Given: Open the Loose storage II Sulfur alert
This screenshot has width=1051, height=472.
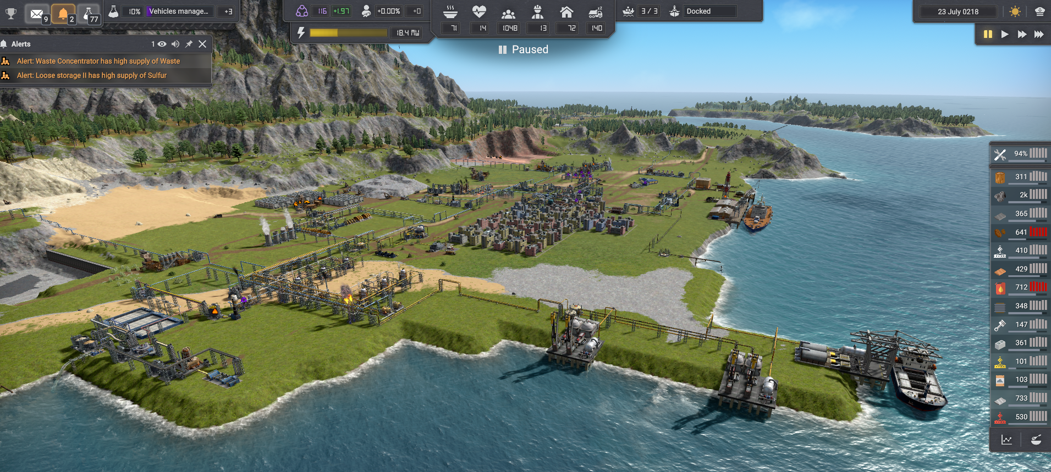Looking at the screenshot, I should coord(106,75).
